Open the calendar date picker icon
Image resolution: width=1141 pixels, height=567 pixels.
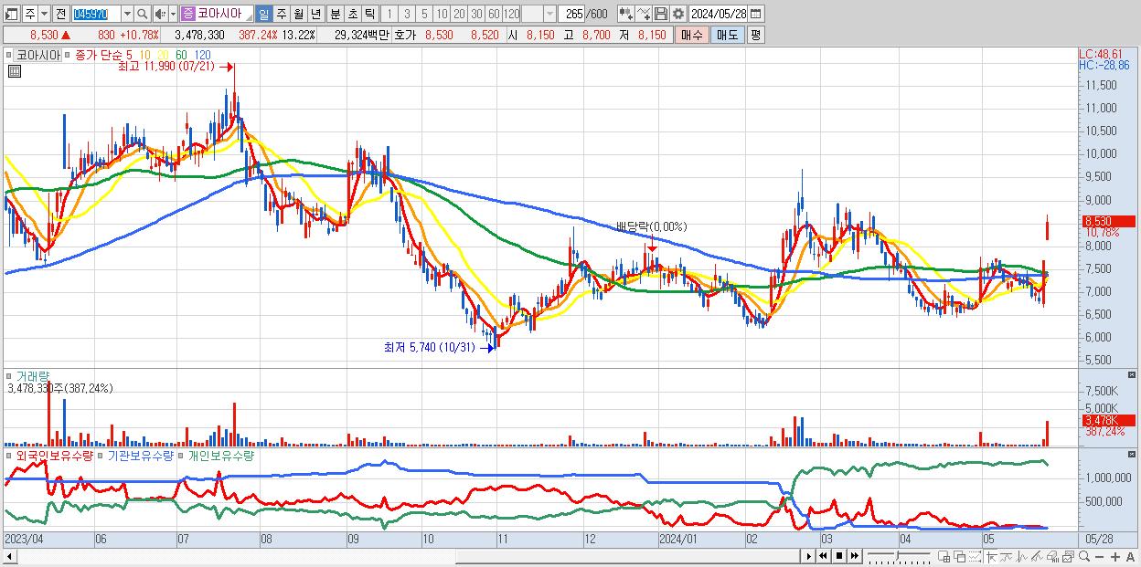tap(755, 14)
